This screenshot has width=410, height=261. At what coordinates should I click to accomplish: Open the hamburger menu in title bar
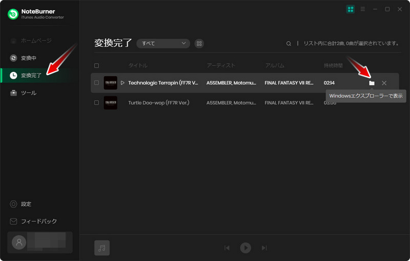tap(363, 9)
